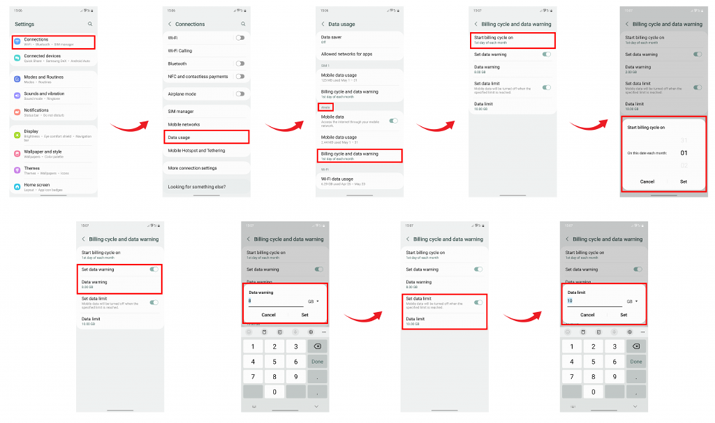Image resolution: width=715 pixels, height=423 pixels.
Task: Tap the search icon on Connections screen
Action: [x=243, y=23]
